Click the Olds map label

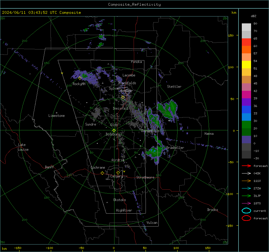tap(114, 125)
